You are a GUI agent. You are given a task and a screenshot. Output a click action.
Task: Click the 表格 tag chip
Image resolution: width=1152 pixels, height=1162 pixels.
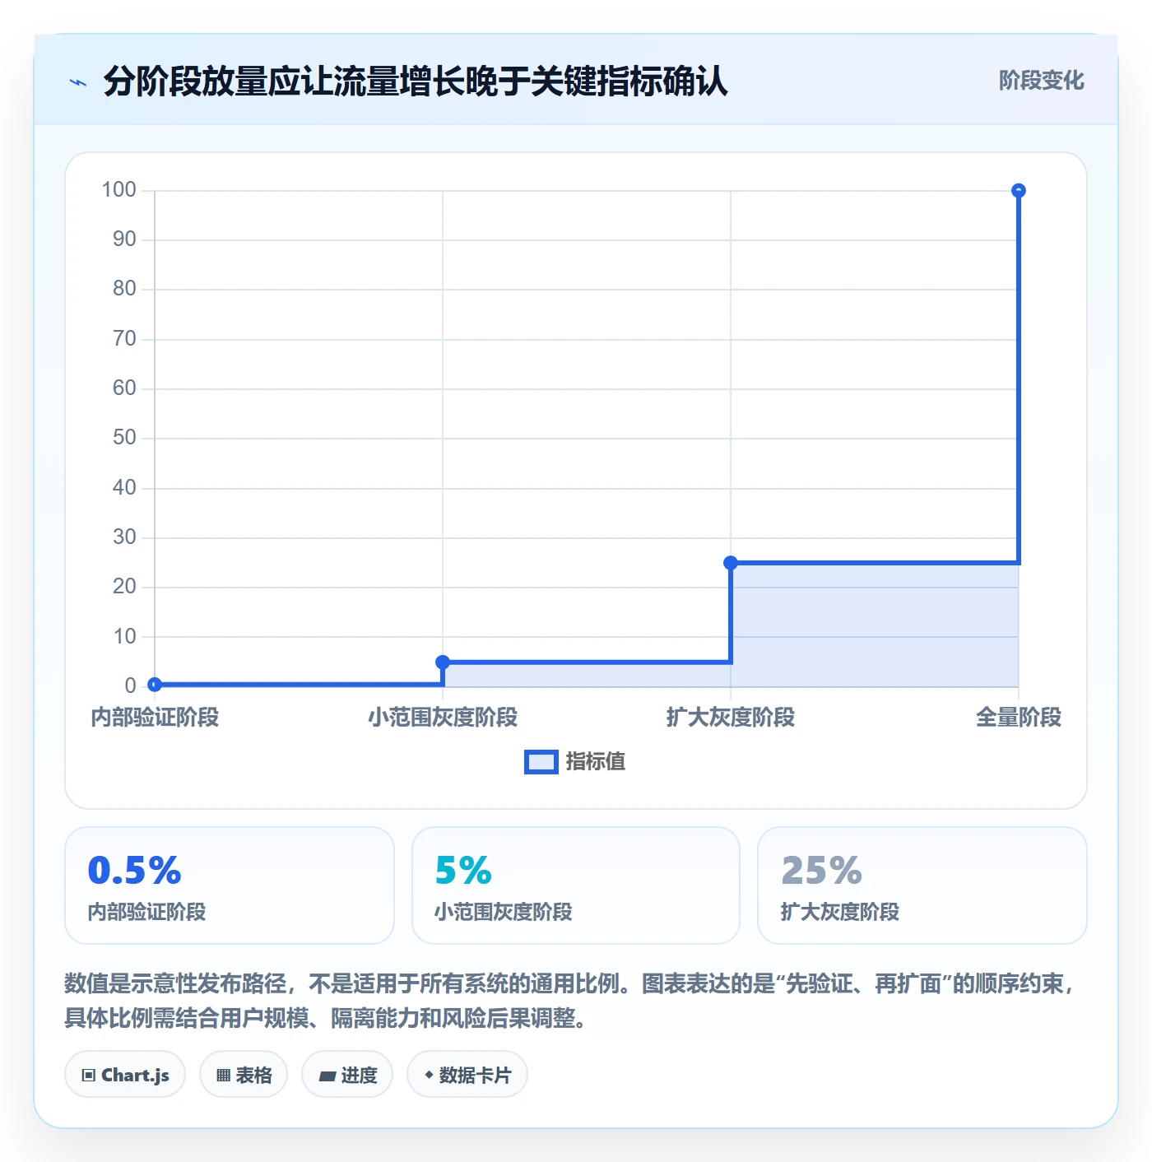244,1075
